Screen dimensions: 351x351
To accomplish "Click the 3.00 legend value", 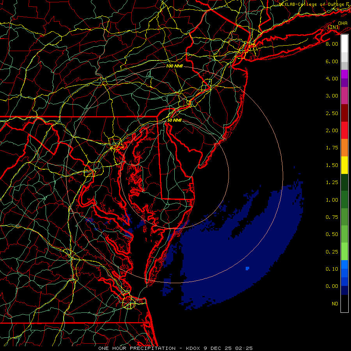I will point(332,96).
